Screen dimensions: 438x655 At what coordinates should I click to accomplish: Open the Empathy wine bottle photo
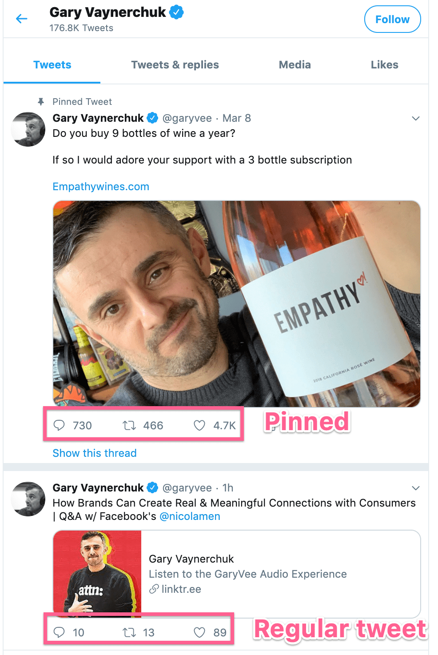pos(237,304)
